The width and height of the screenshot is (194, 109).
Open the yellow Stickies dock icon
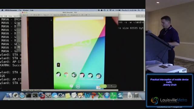[x=68, y=96]
